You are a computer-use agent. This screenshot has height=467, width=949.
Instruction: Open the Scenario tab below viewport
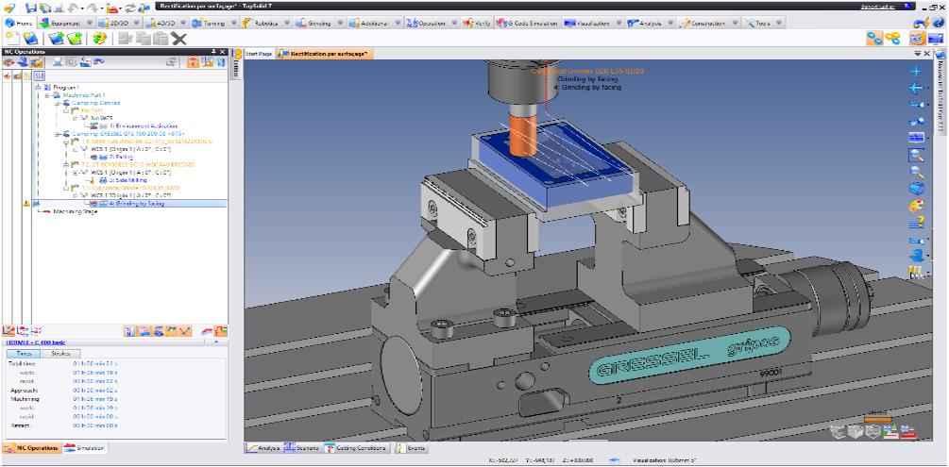[x=301, y=448]
